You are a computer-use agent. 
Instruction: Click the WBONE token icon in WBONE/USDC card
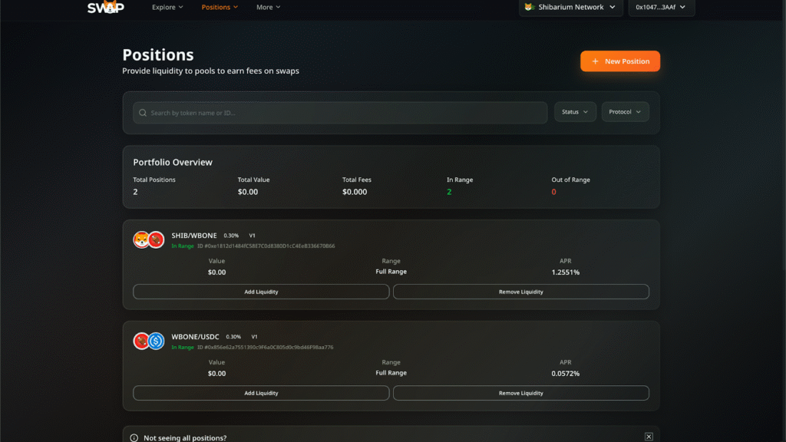click(x=141, y=341)
